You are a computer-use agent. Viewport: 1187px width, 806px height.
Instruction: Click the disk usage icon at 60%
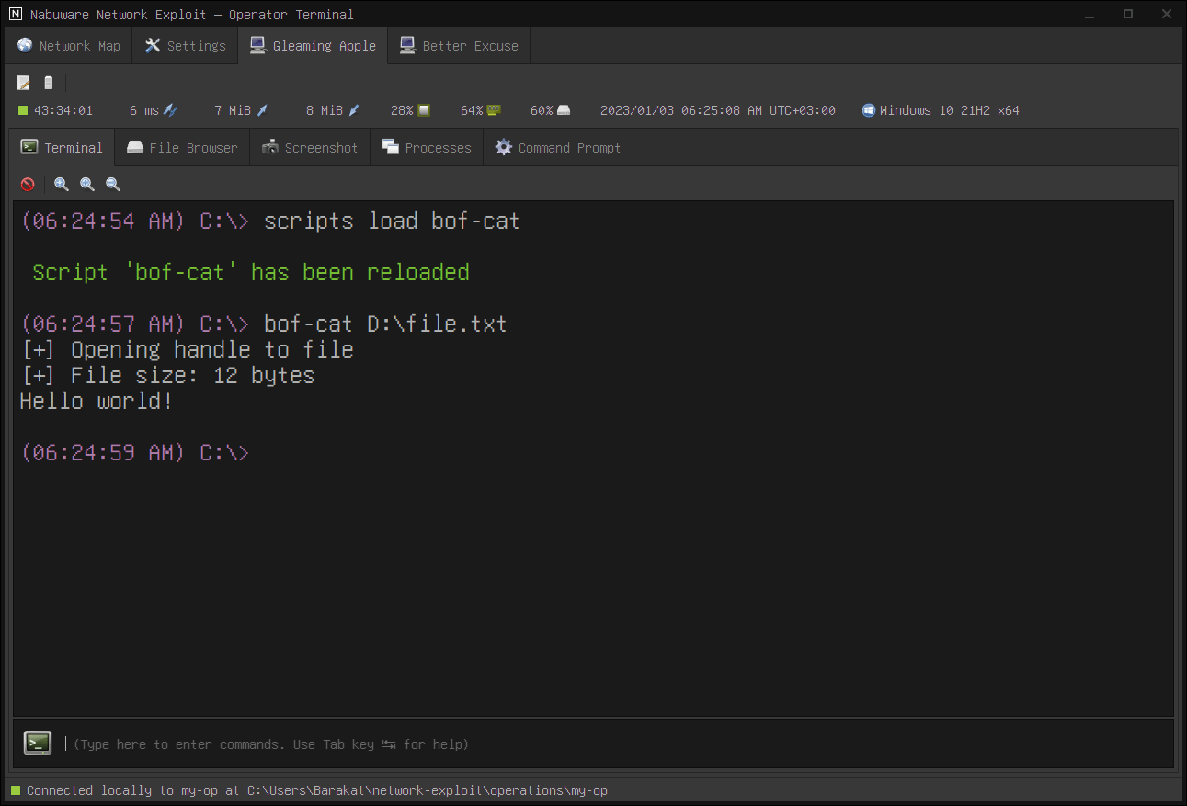point(564,110)
